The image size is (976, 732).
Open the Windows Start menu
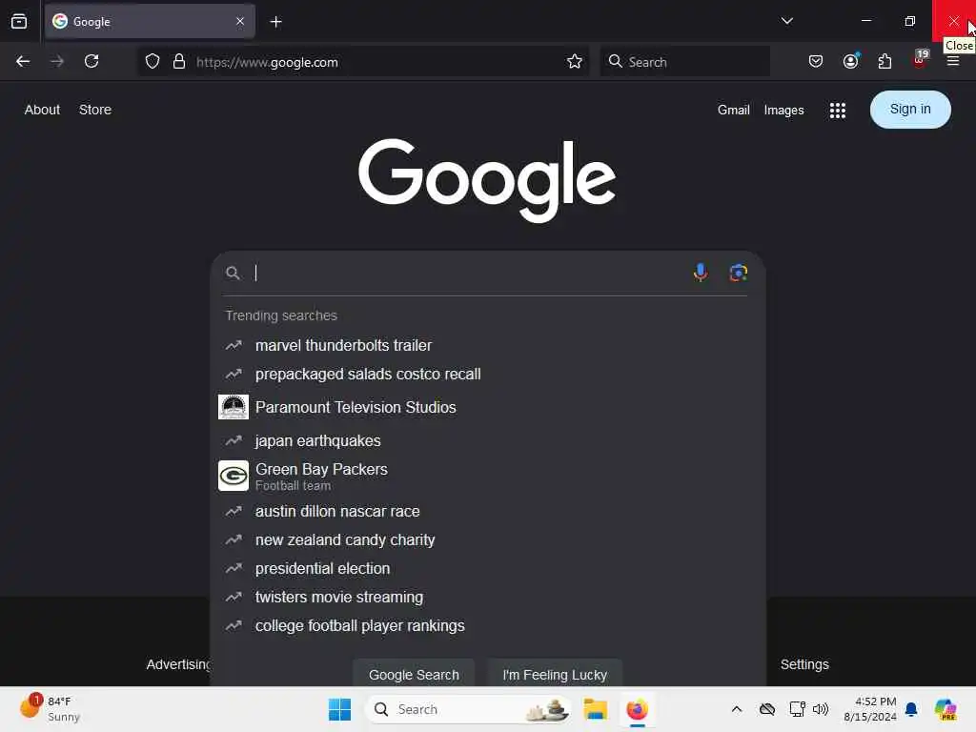340,709
